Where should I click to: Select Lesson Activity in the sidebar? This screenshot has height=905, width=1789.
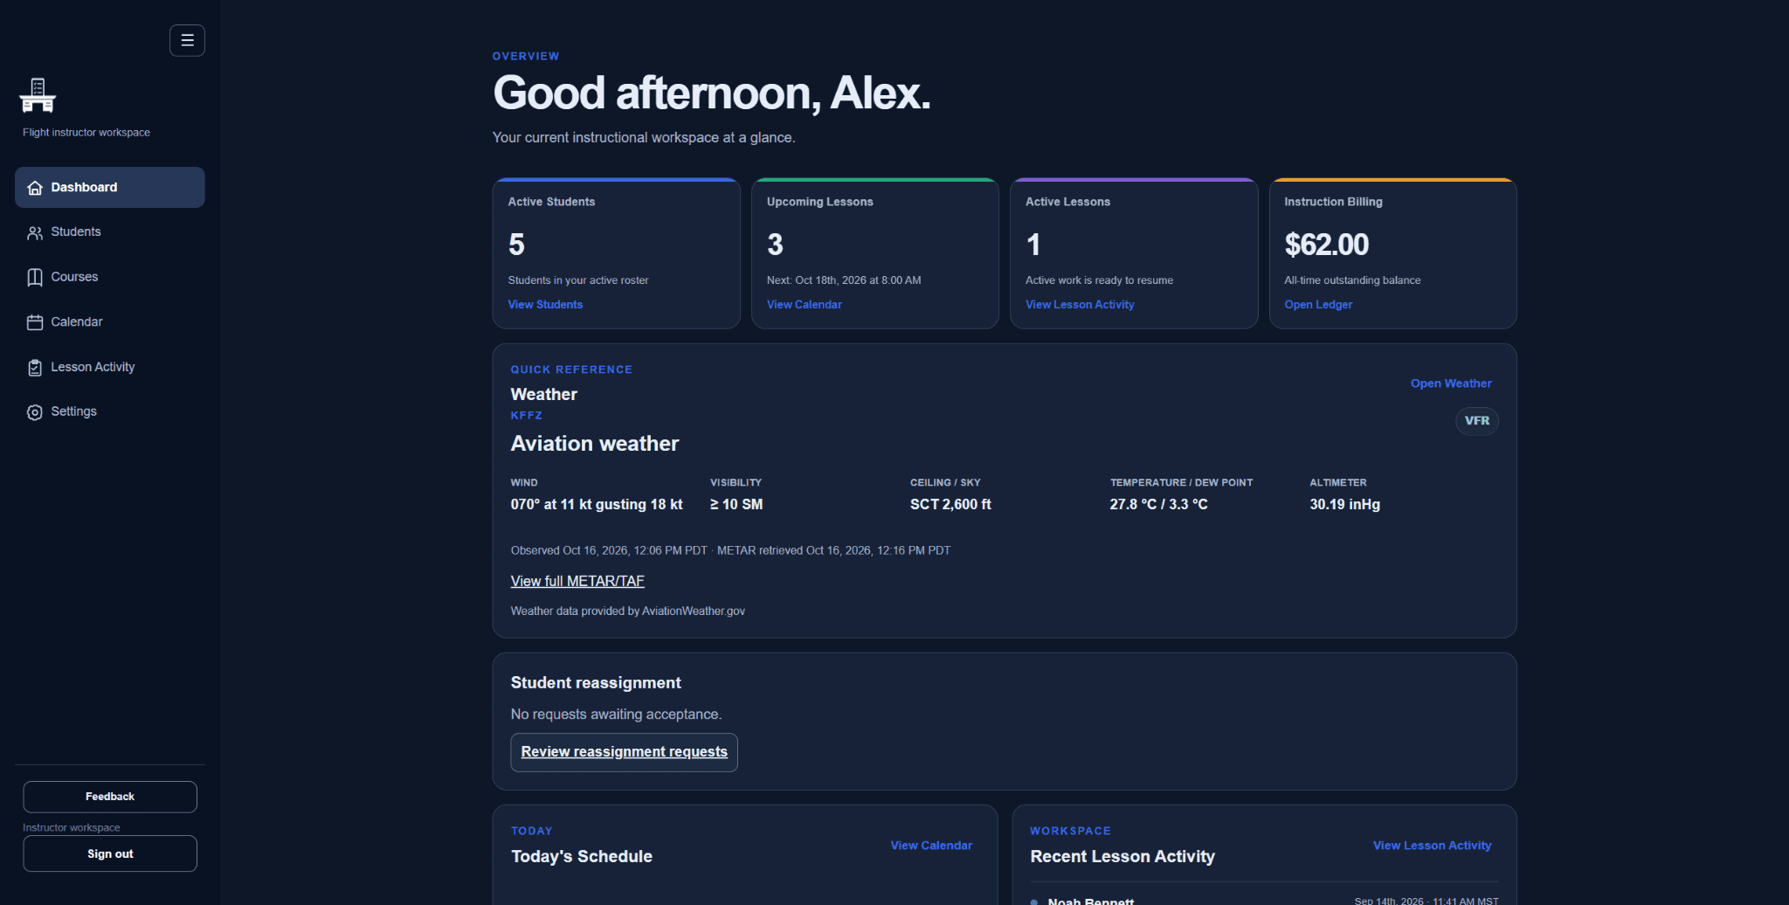coord(110,367)
